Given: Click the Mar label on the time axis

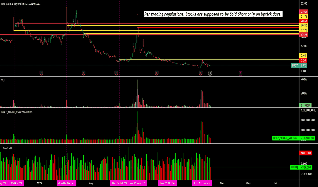Looking at the screenshot, I should click(222, 183).
